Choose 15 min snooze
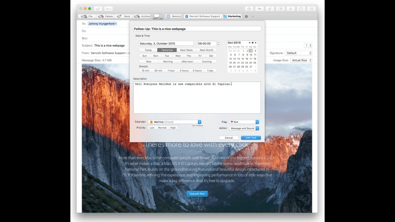 pyautogui.click(x=145, y=71)
